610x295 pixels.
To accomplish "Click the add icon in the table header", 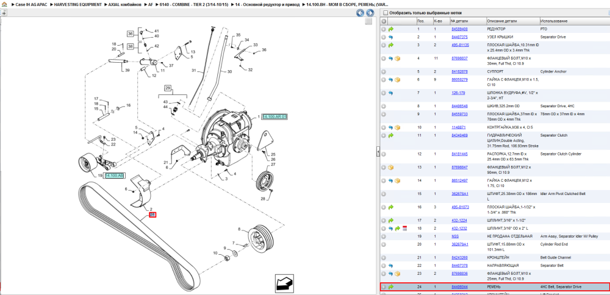I will (x=384, y=21).
